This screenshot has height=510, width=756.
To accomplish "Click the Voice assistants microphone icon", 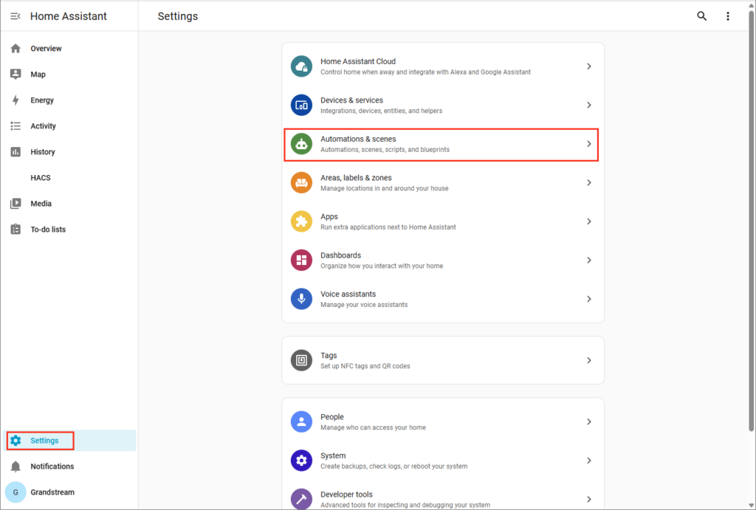I will [301, 299].
